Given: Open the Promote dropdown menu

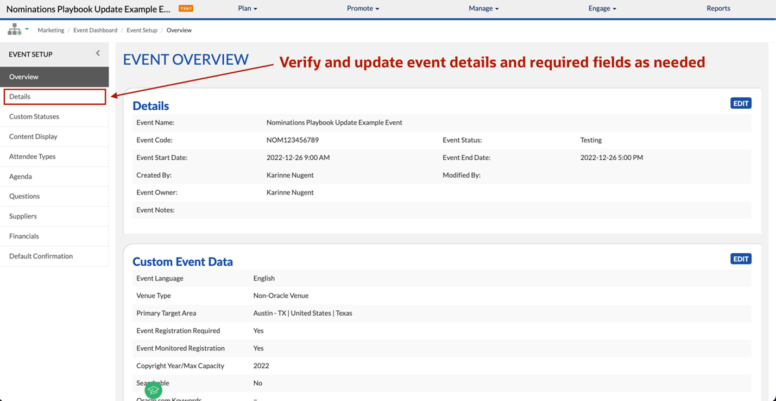Looking at the screenshot, I should [363, 9].
